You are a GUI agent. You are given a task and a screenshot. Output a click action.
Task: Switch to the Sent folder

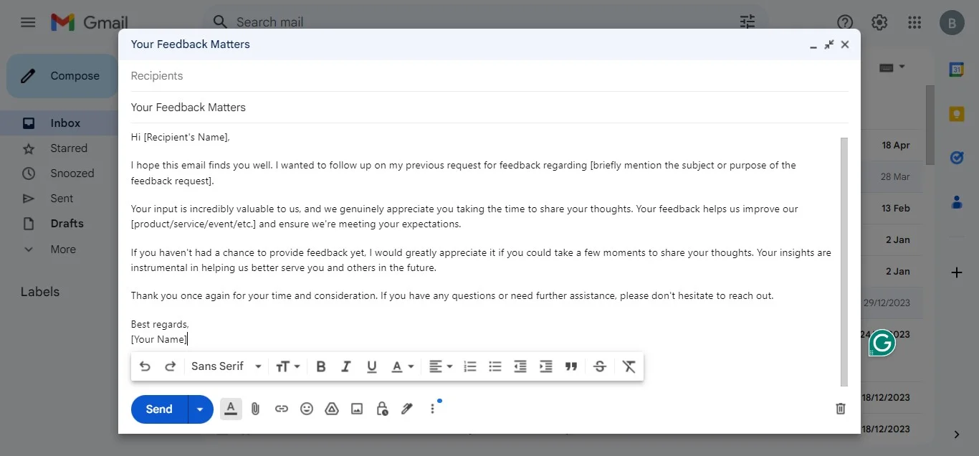[x=62, y=198]
